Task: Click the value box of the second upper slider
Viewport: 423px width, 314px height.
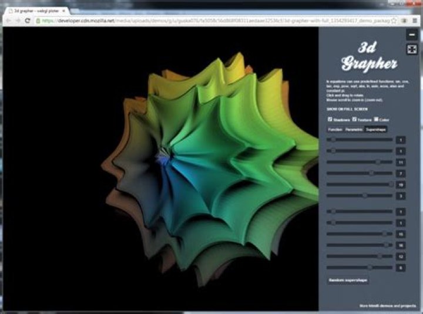Action: point(401,151)
